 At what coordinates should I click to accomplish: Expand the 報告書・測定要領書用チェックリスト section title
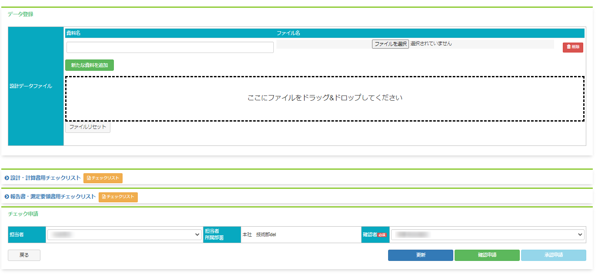pos(53,197)
